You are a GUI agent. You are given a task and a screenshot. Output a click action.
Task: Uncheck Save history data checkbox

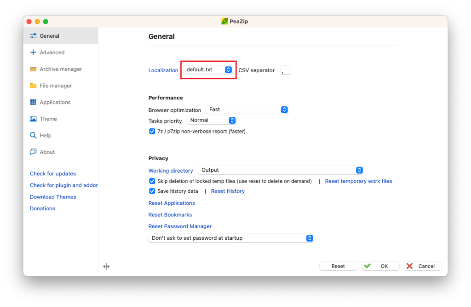tap(152, 191)
